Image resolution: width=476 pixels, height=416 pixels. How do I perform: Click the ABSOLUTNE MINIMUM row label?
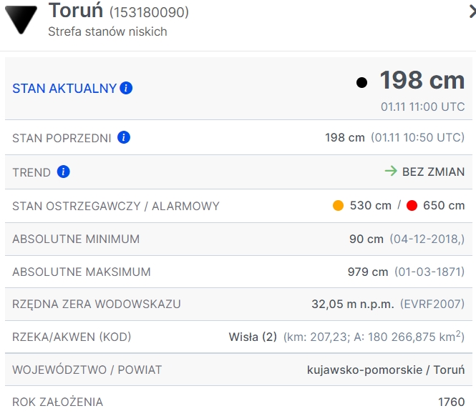76,239
